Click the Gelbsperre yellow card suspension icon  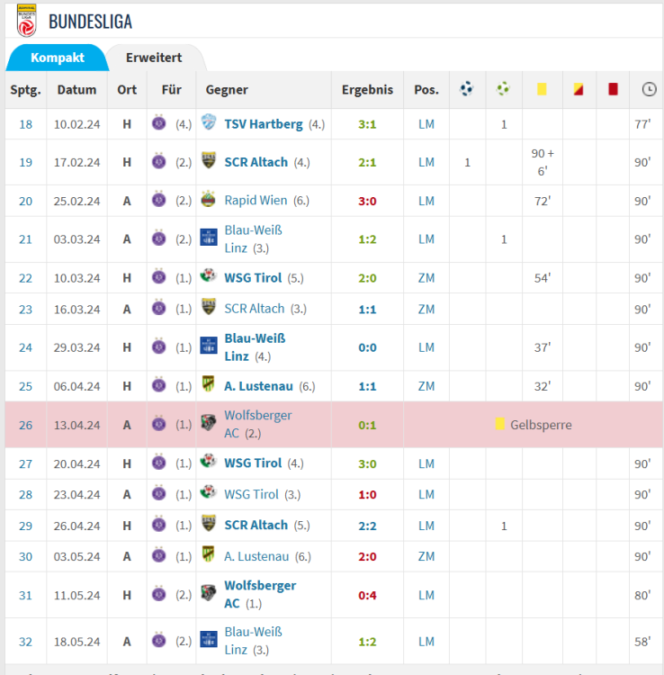[x=499, y=424]
